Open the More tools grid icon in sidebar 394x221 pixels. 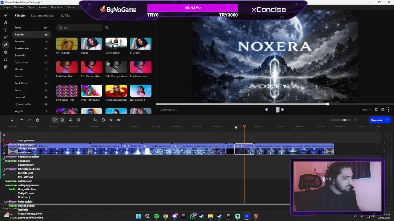(x=6, y=67)
